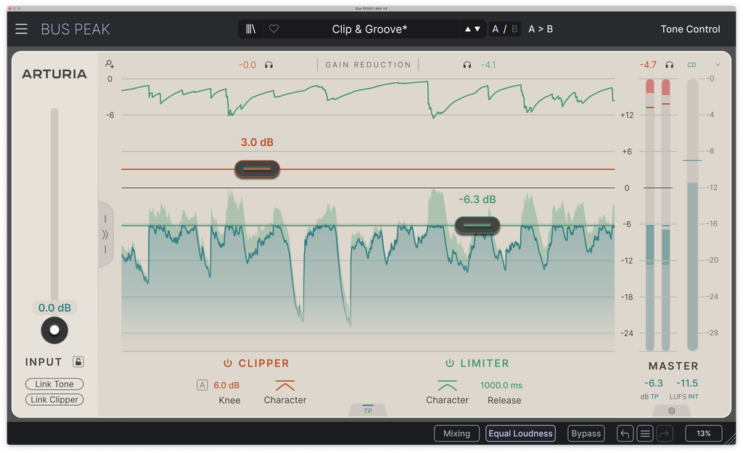The image size is (743, 453).
Task: Click the CD loudness target label
Action: pos(691,65)
